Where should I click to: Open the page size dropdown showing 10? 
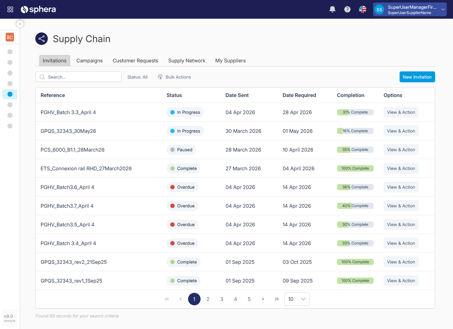click(297, 299)
